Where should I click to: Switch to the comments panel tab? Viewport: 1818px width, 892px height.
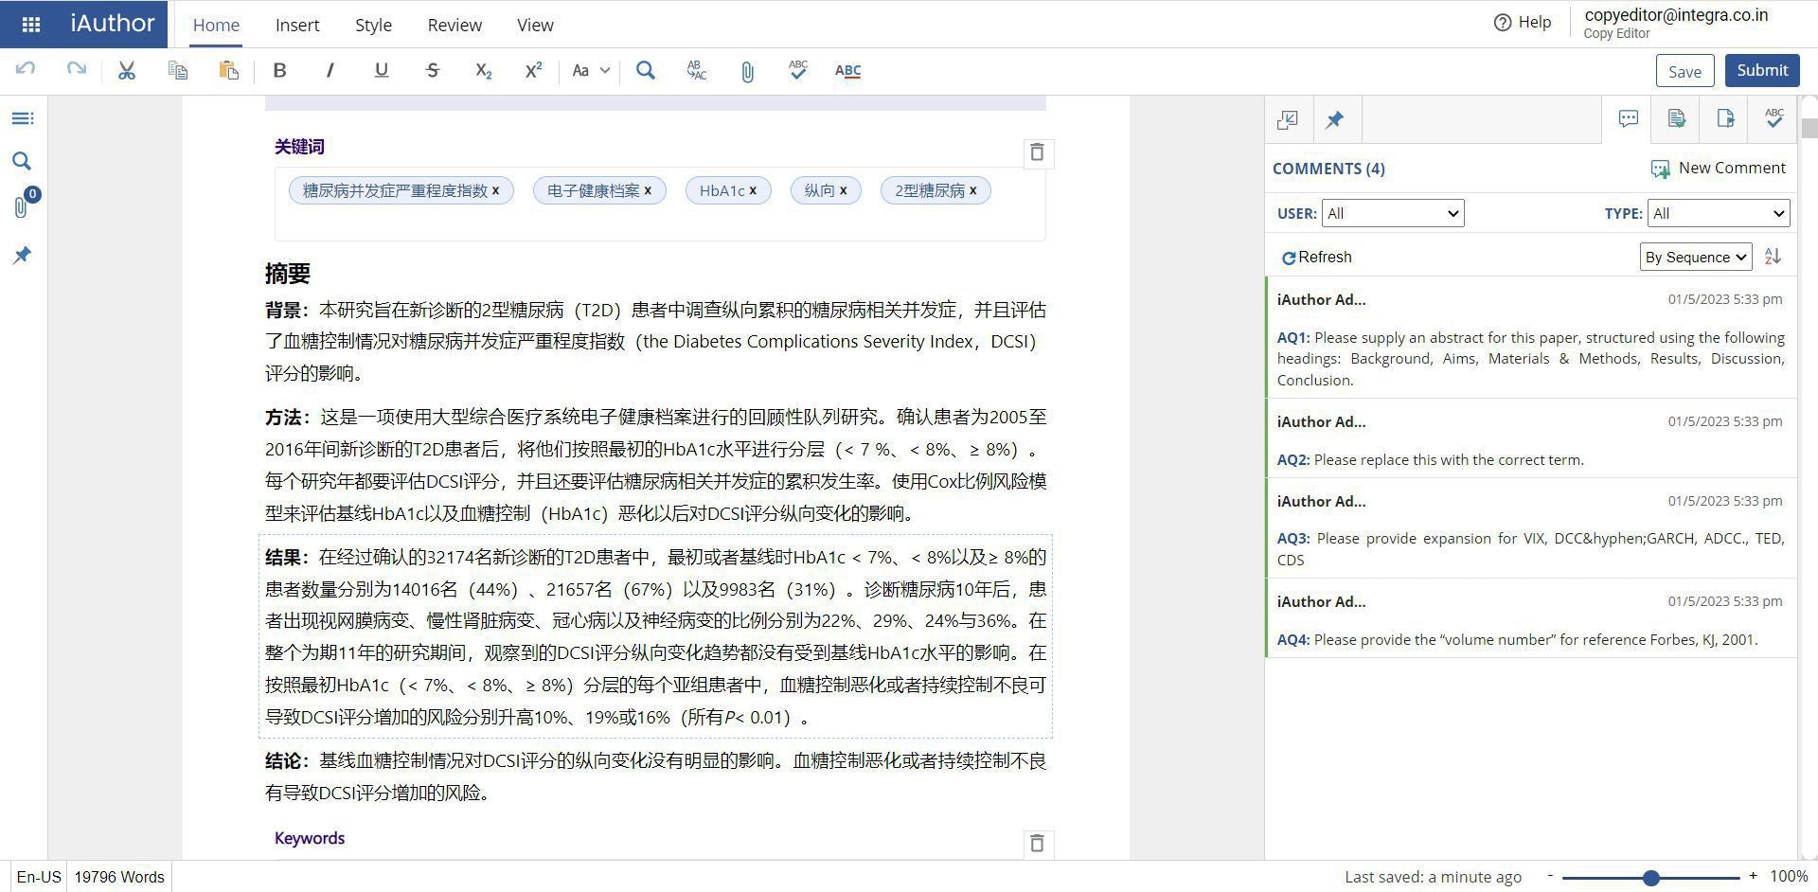click(x=1628, y=118)
